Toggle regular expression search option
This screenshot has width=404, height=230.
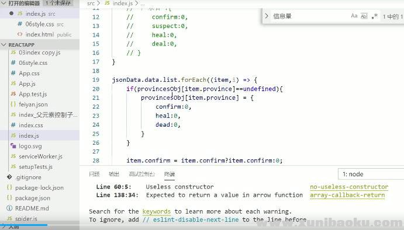[x=375, y=16]
